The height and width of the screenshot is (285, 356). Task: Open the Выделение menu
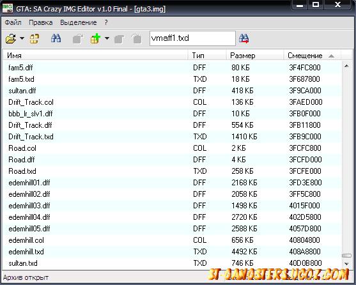(79, 22)
